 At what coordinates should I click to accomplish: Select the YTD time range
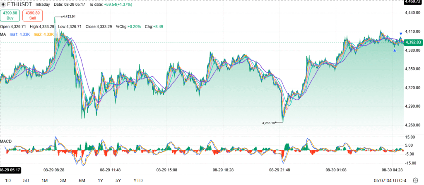(138, 180)
